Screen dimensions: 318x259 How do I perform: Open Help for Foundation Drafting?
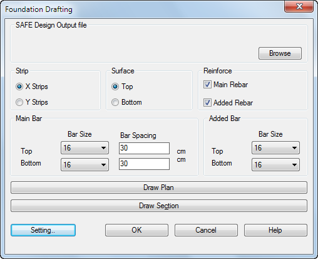[x=275, y=230]
